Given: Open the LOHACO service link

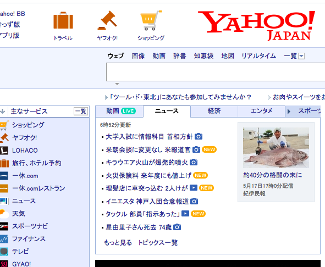Looking at the screenshot, I should (25, 151).
